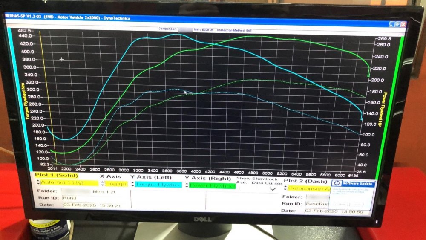Click the HP logo in Software Update popup
This screenshot has width=426, height=240.
[x=337, y=183]
